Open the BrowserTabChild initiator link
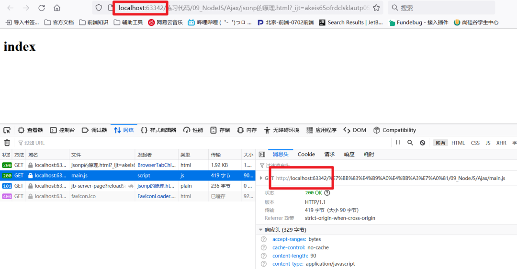 [157, 165]
